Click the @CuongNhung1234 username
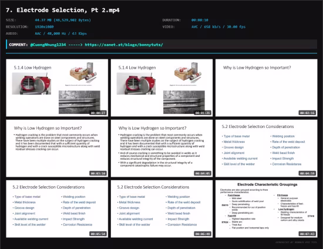Image resolution: width=323 pixels, height=249 pixels. click(x=48, y=45)
